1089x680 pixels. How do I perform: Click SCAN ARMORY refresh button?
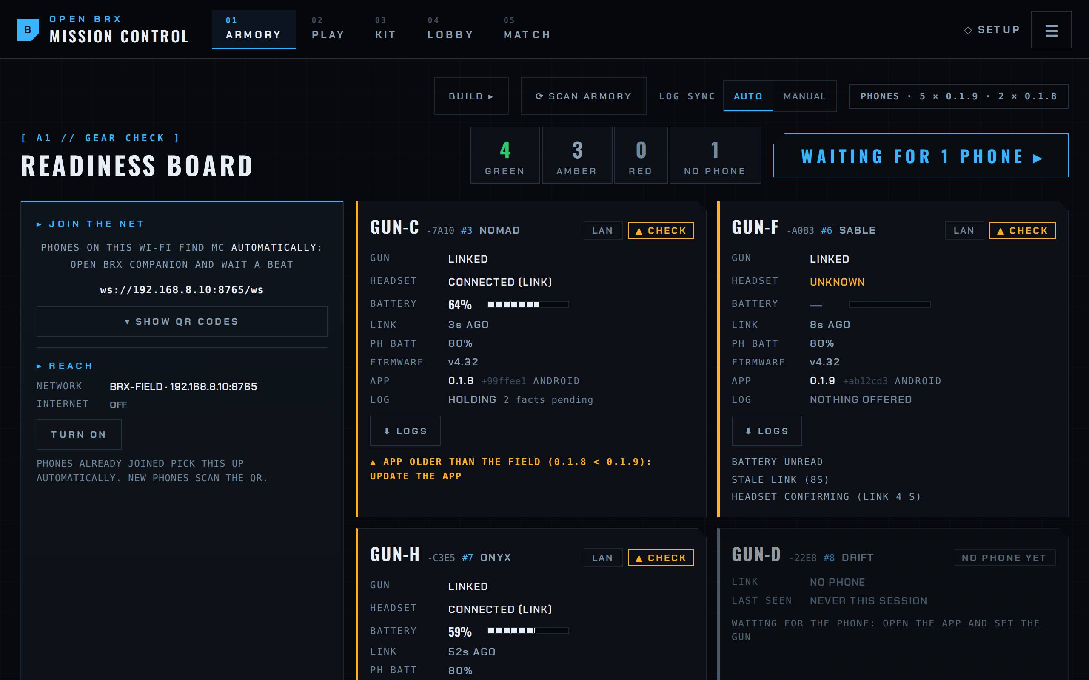pos(583,96)
